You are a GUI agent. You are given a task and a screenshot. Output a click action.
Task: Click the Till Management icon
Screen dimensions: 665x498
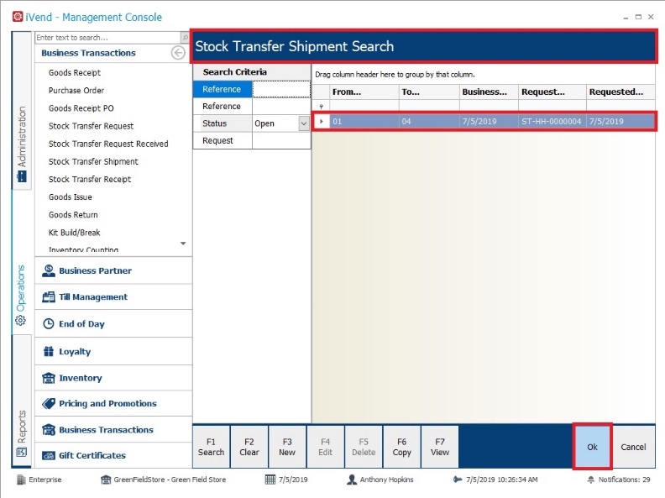(x=49, y=297)
